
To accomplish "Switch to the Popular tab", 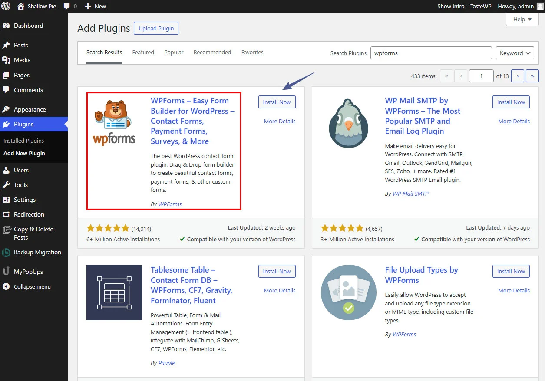I will (174, 53).
